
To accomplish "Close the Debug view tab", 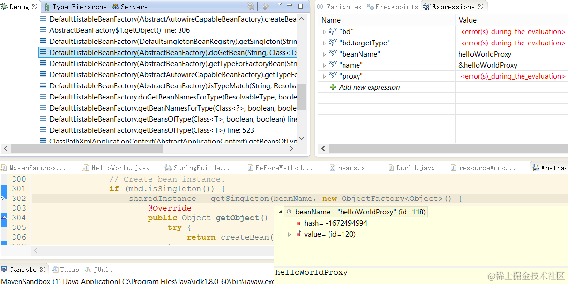I will click(35, 6).
